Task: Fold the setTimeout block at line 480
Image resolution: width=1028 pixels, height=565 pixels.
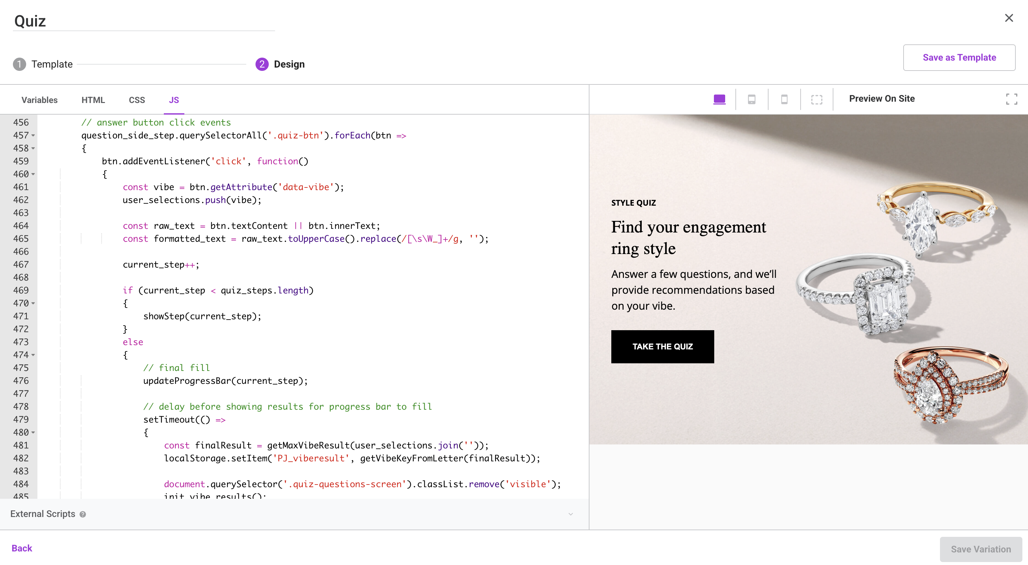Action: coord(33,433)
